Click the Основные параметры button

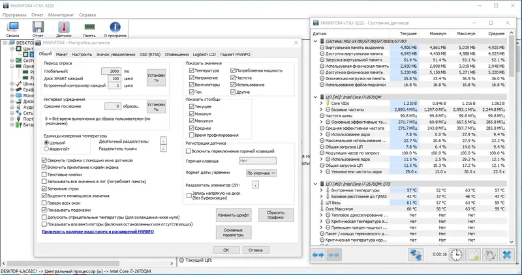[234, 233]
